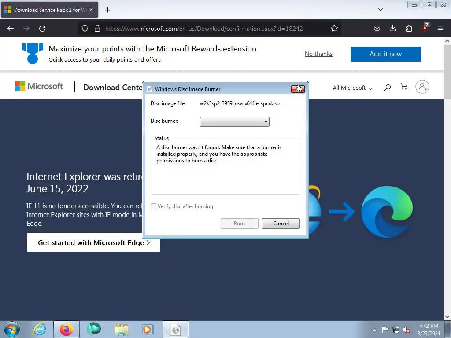Click the page scrollbar down arrow

click(x=447, y=317)
